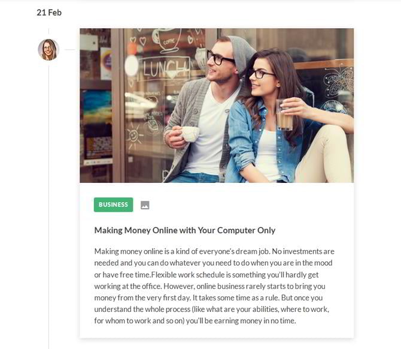Click the LUNCH chalk writing in the photo
Screen dimensions: 401x349
pyautogui.click(x=166, y=68)
